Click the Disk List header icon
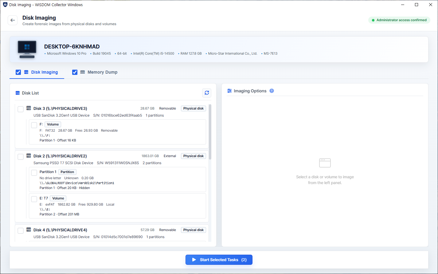This screenshot has height=274, width=438. click(x=18, y=93)
